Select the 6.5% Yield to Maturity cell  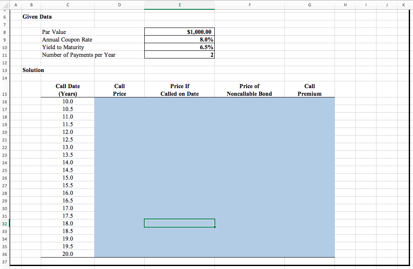[x=179, y=47]
